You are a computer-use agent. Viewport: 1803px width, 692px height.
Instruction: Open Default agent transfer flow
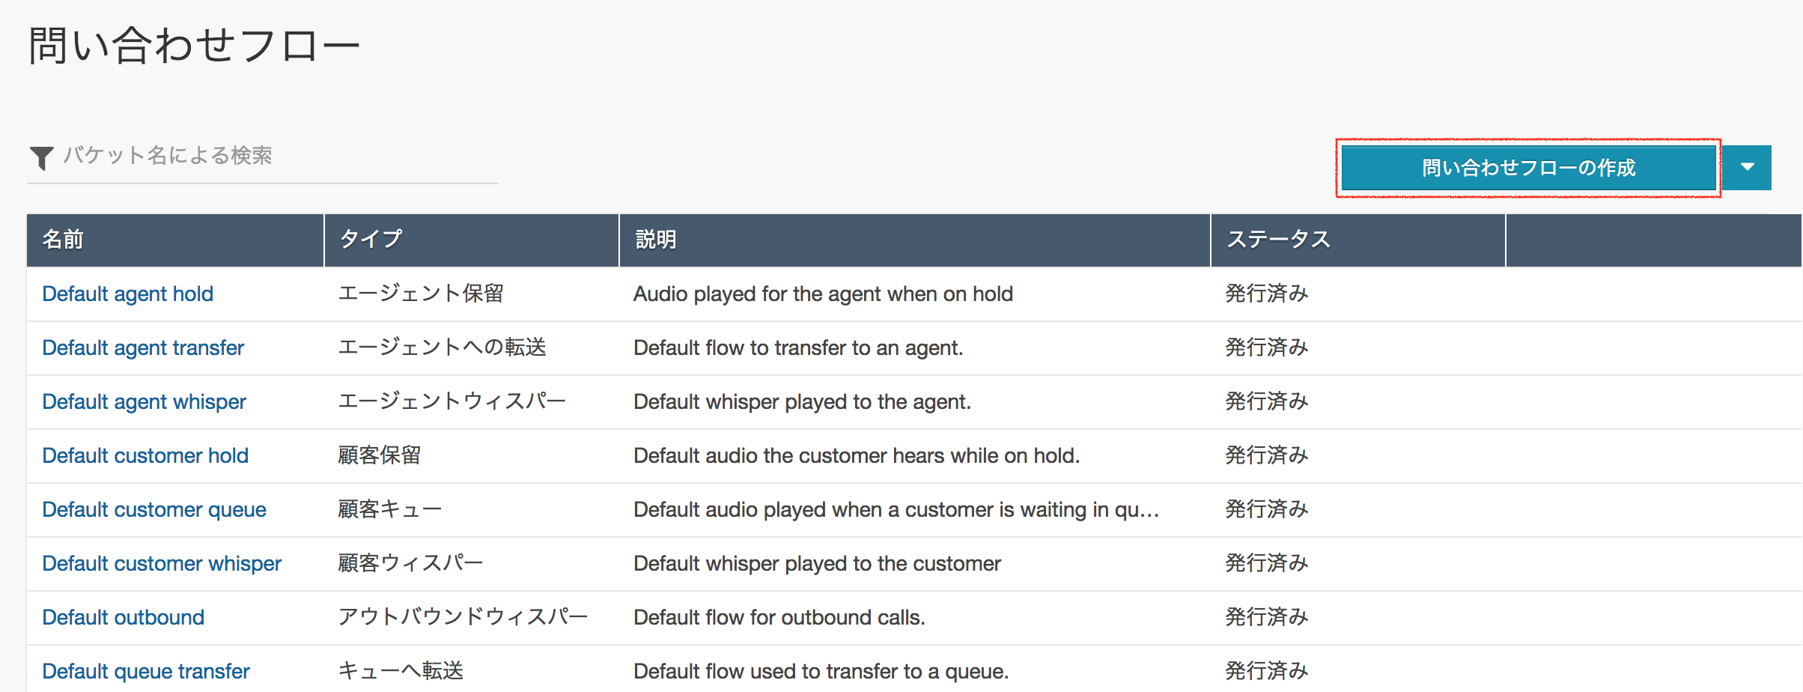[143, 348]
